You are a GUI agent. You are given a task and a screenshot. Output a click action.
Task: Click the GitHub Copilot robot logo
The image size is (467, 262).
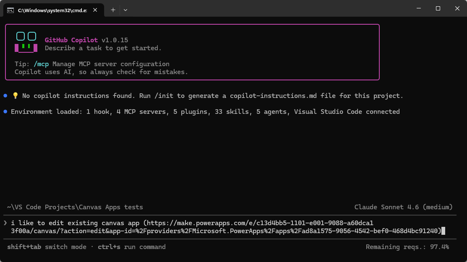pos(26,42)
